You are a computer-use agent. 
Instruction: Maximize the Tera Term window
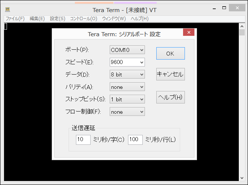coord(224,8)
